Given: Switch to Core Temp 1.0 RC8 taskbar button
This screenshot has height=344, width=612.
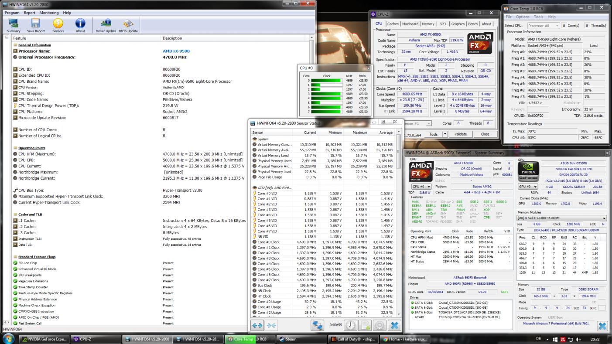Looking at the screenshot, I should pos(250,339).
